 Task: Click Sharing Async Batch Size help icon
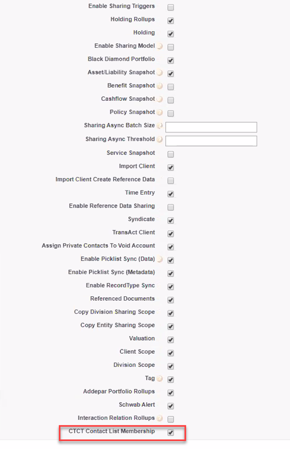click(160, 126)
